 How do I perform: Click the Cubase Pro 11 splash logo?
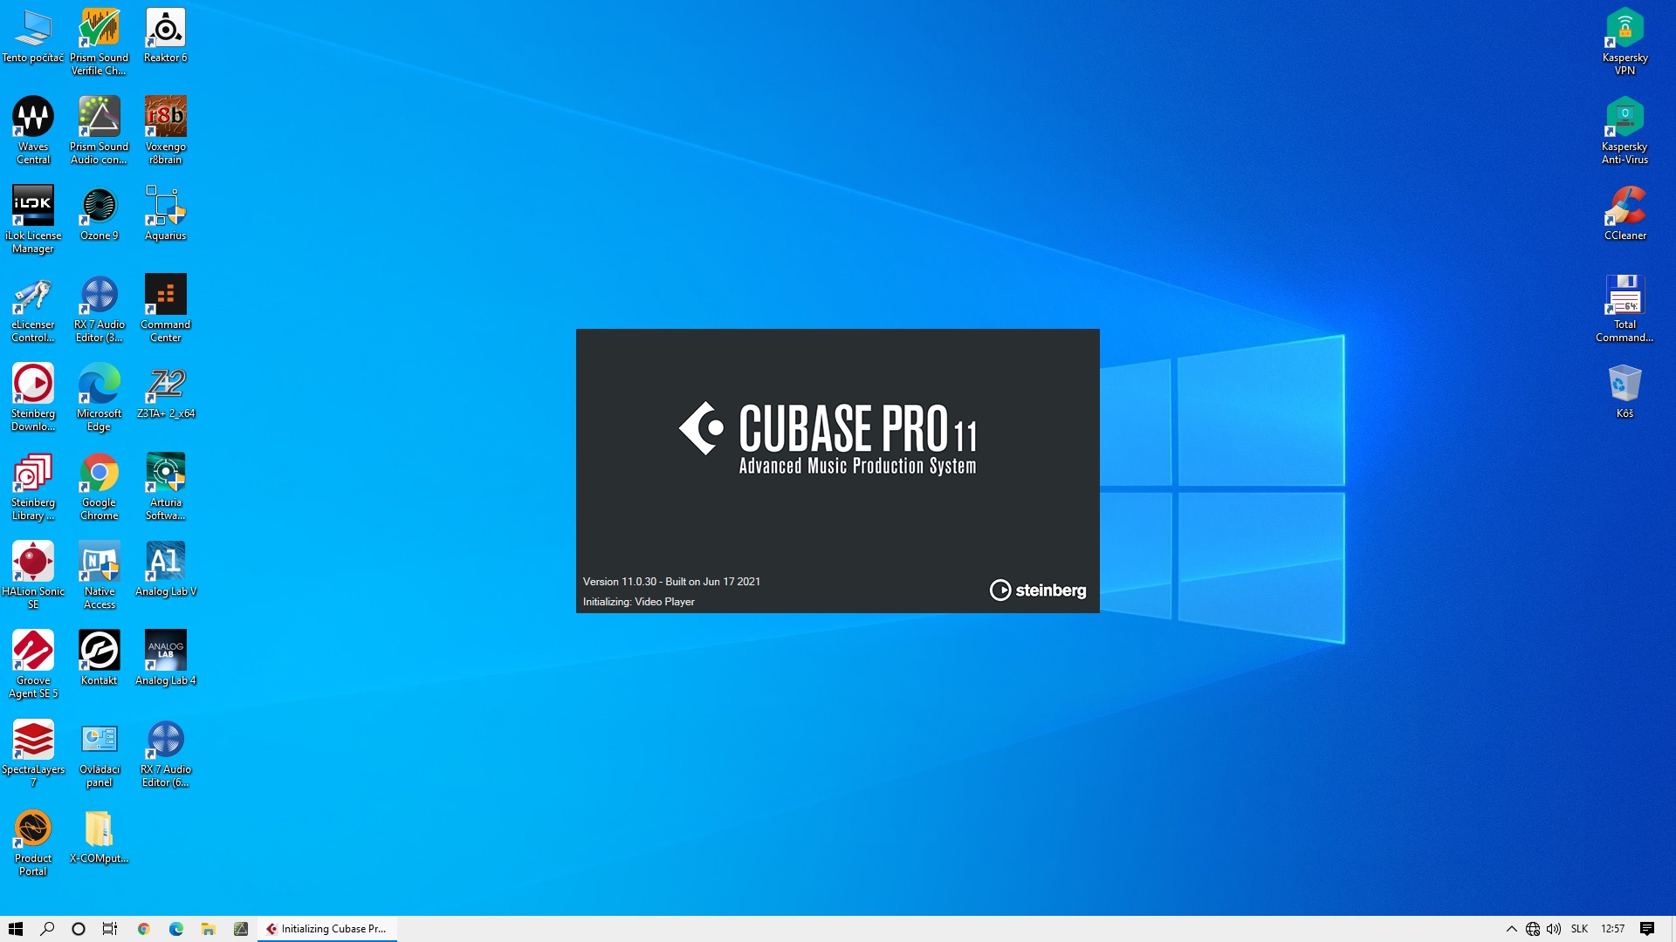point(828,438)
